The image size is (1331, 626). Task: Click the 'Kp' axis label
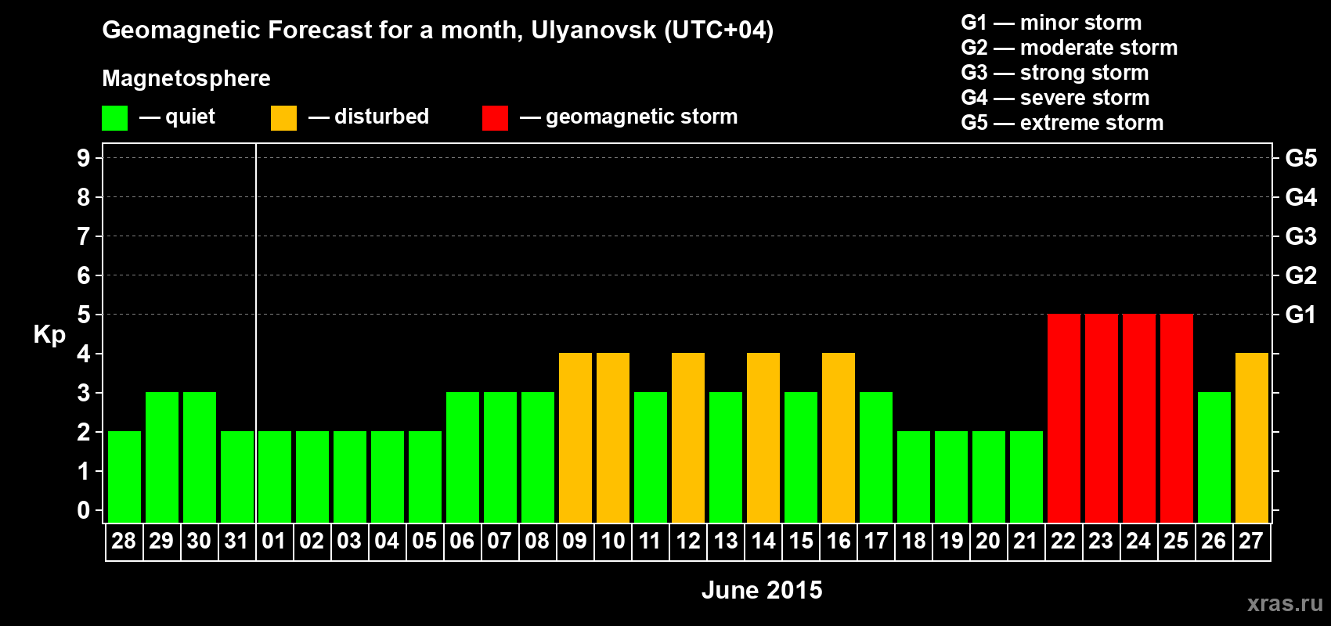coord(49,335)
